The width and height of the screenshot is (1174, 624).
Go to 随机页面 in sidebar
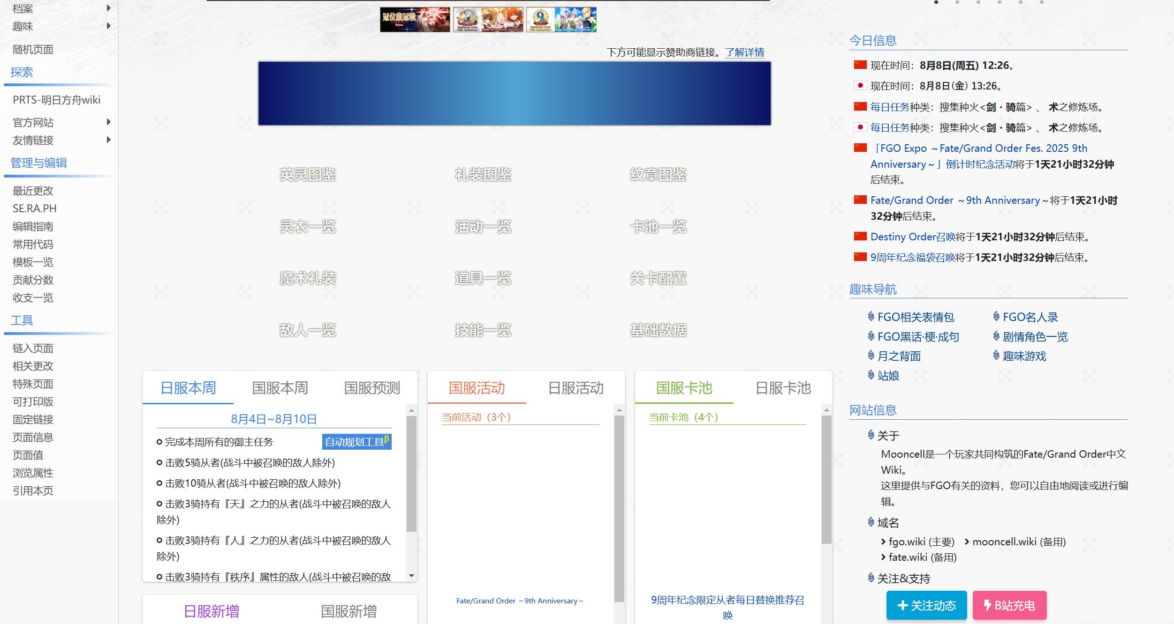(x=33, y=50)
